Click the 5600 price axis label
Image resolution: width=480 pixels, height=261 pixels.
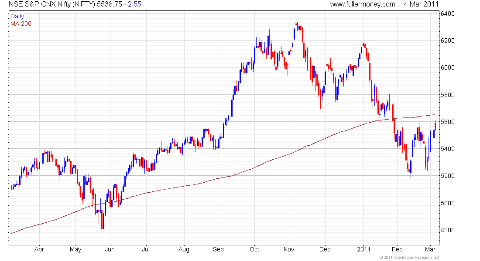click(x=448, y=122)
